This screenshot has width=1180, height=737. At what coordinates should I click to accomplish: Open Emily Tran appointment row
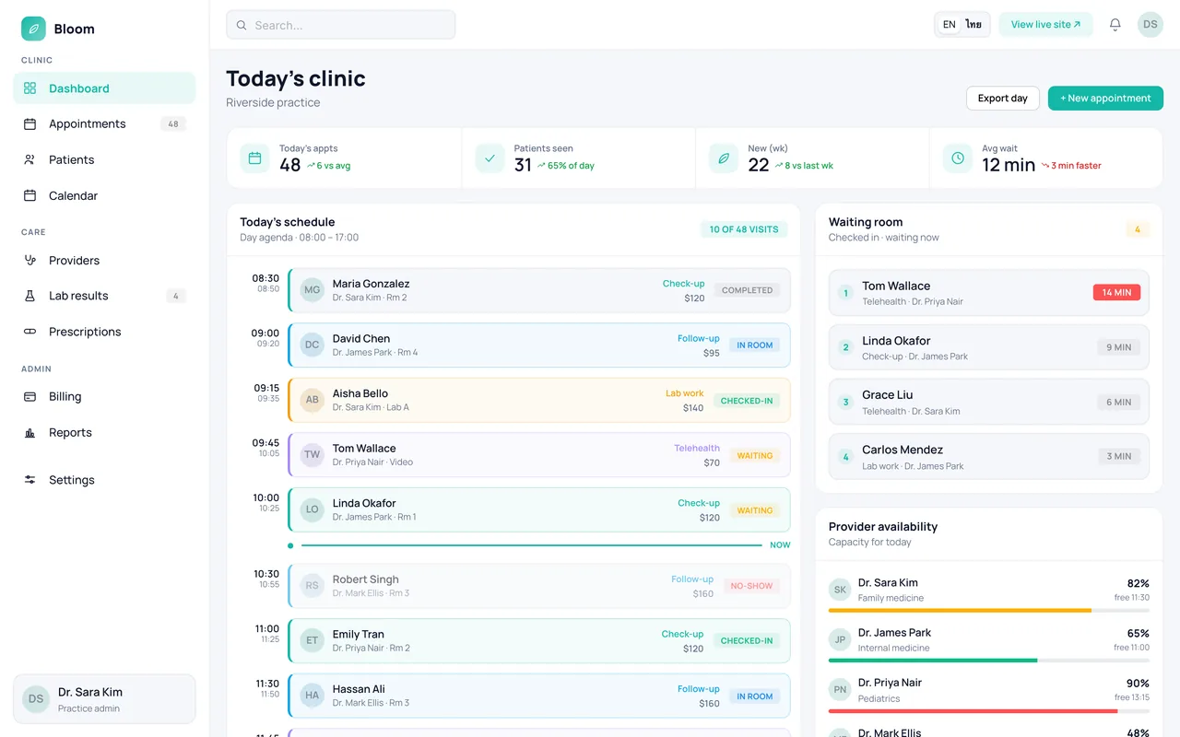[539, 641]
